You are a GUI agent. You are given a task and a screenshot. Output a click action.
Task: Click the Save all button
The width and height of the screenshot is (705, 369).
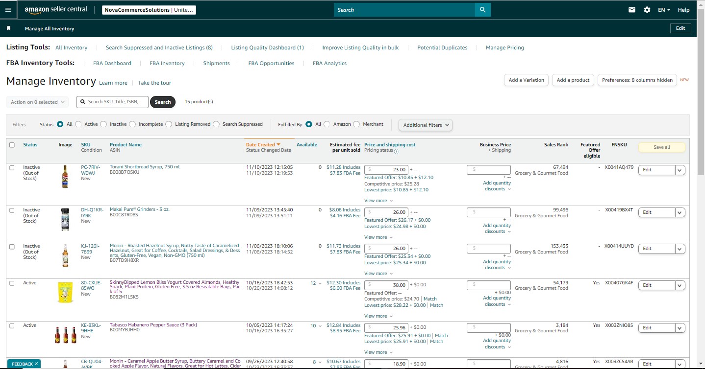point(662,147)
